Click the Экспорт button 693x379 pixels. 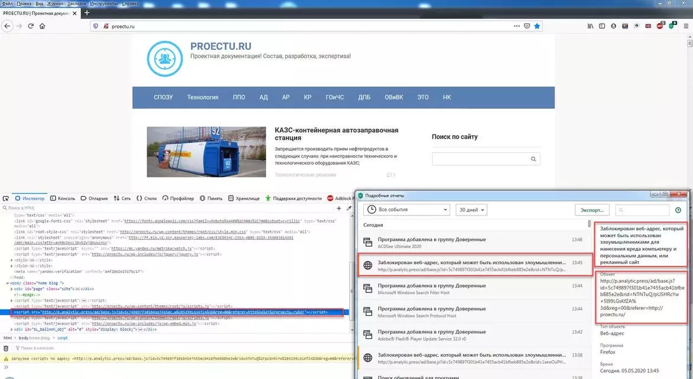(x=592, y=210)
